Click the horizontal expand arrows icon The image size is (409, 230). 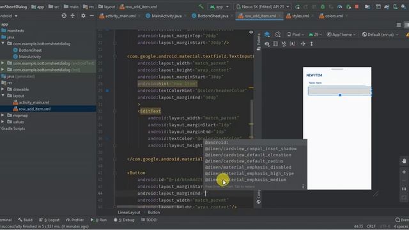(303, 44)
